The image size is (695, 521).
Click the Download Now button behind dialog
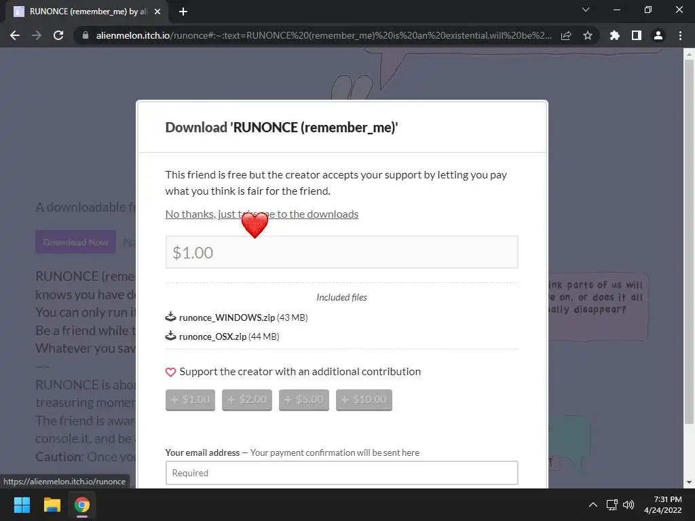point(76,242)
